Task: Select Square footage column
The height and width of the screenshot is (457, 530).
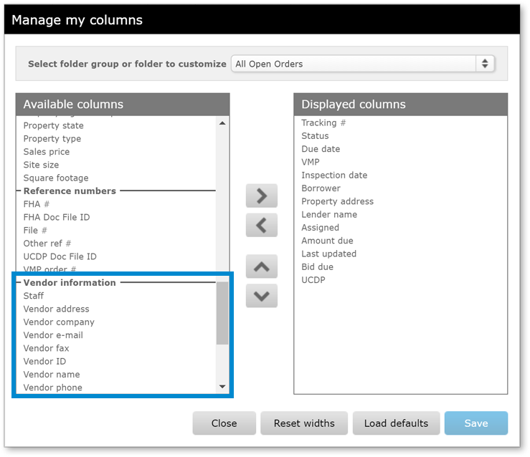Action: [x=56, y=178]
